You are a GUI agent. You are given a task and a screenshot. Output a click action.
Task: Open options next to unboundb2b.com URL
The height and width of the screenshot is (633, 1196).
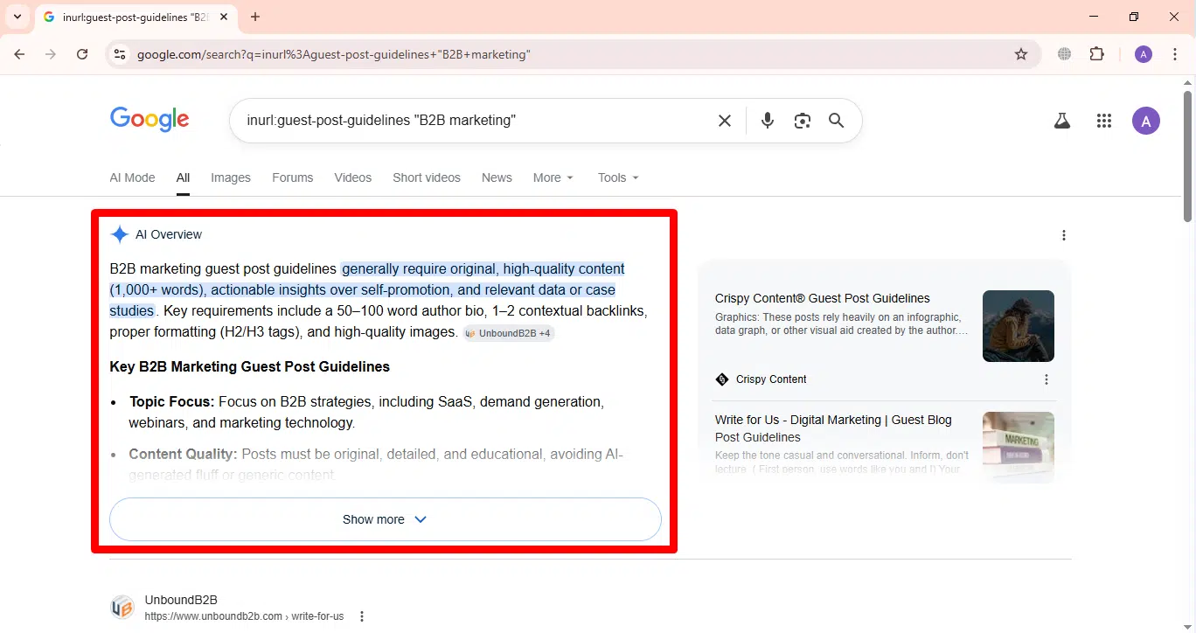(x=362, y=616)
